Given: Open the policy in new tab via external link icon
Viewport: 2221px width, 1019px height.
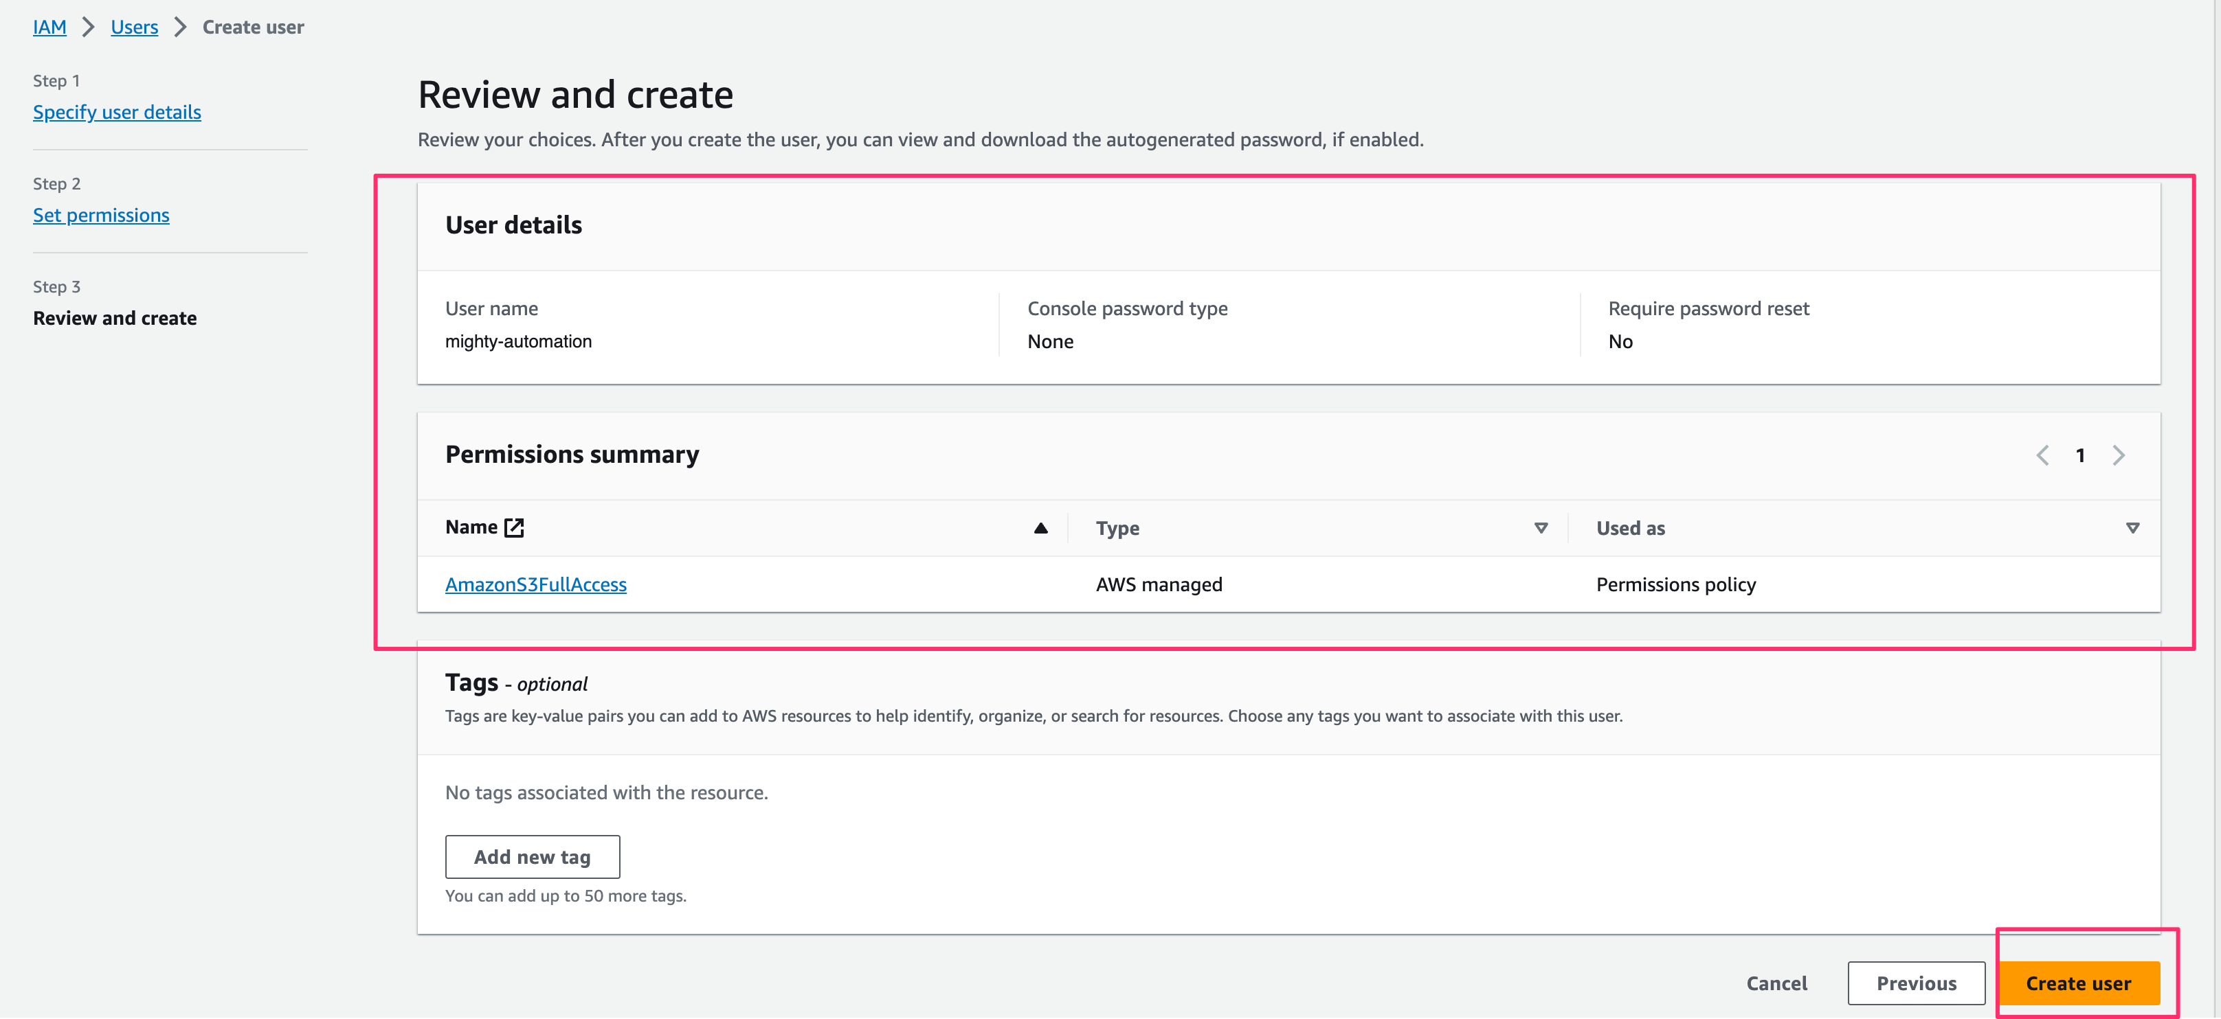Looking at the screenshot, I should click(514, 527).
